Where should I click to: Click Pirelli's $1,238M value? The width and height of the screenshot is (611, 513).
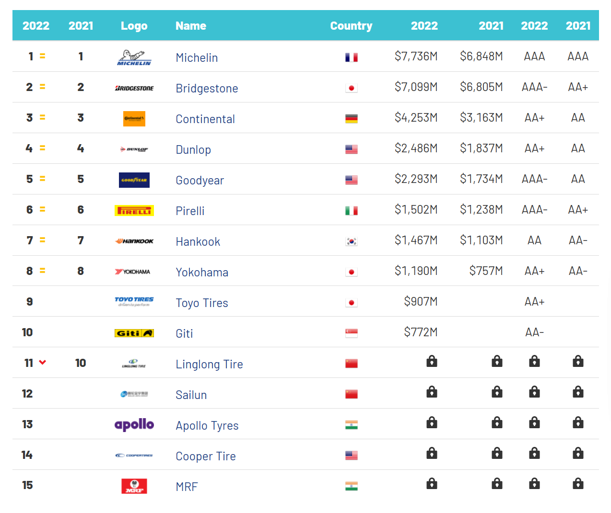pos(481,209)
